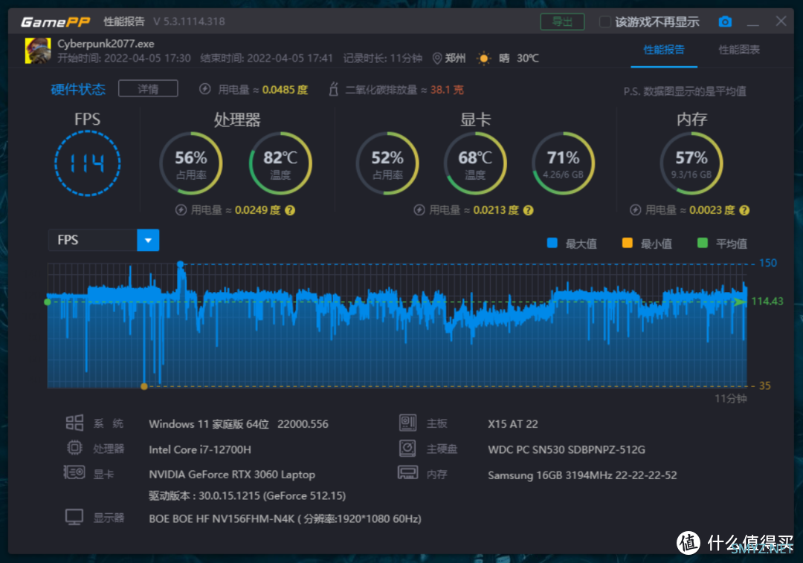Click the graphics card icon in hardware list
Image resolution: width=803 pixels, height=563 pixels.
tap(74, 472)
